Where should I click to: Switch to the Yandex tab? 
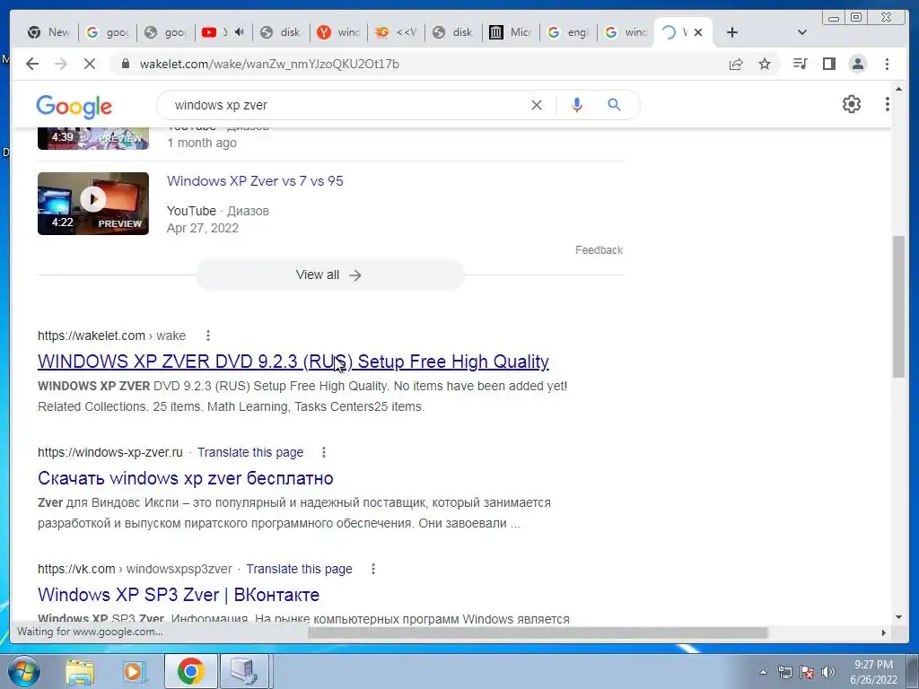pyautogui.click(x=338, y=32)
